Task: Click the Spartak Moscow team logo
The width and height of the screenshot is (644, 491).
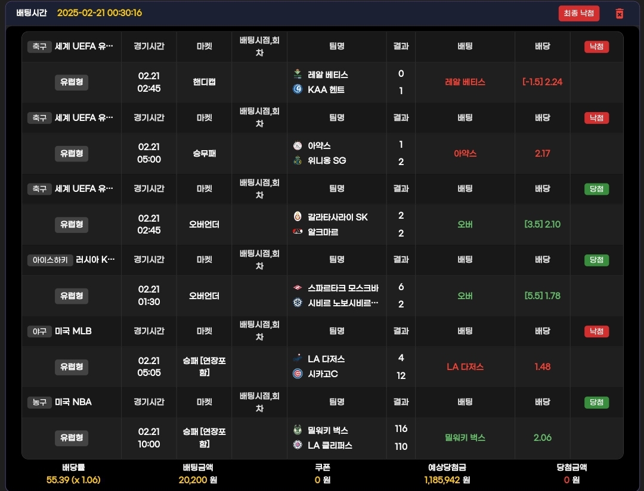Action: (x=298, y=288)
